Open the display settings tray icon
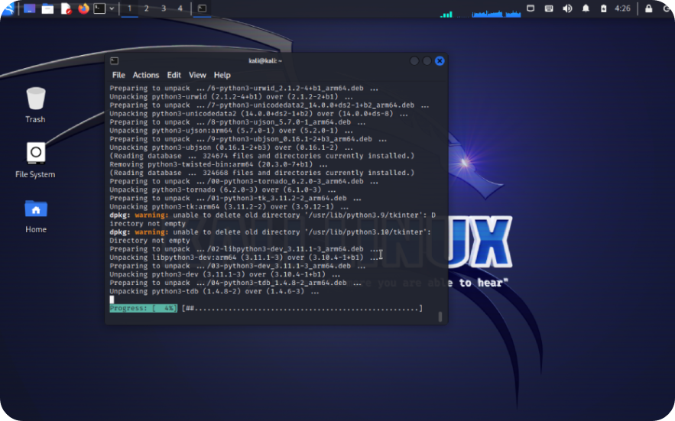Viewport: 675px width, 421px height. click(531, 8)
